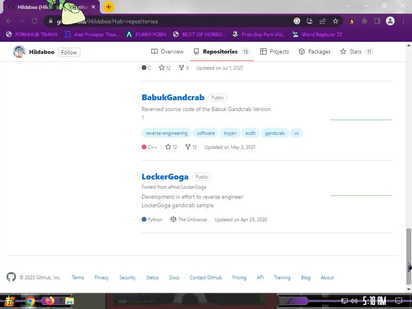Open the BabukGandcrab repository
412x309 pixels.
click(x=173, y=97)
